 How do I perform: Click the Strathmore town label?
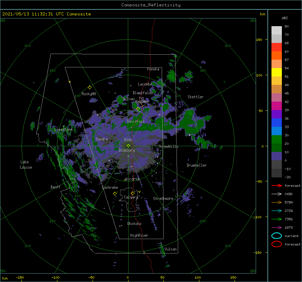click(x=163, y=199)
